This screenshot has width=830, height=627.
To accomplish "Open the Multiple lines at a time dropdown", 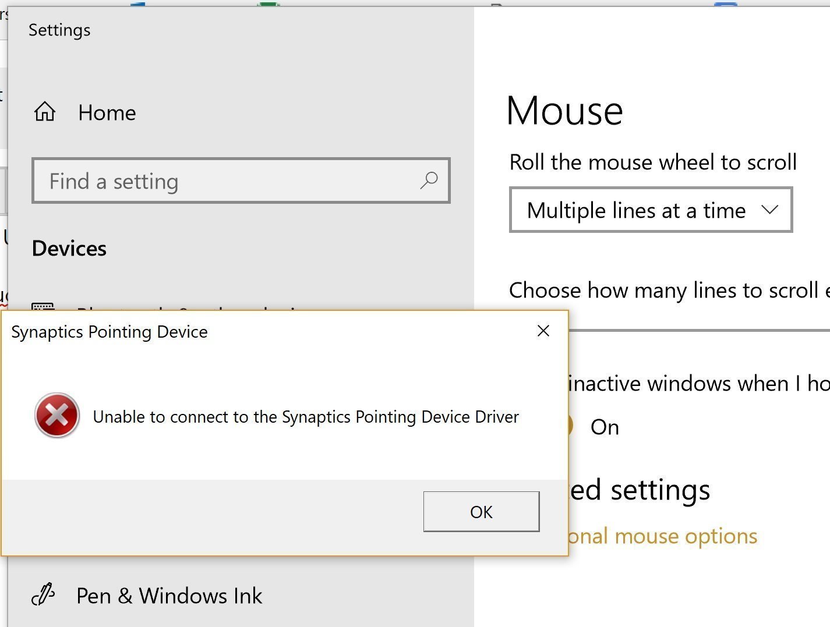I will pos(651,210).
